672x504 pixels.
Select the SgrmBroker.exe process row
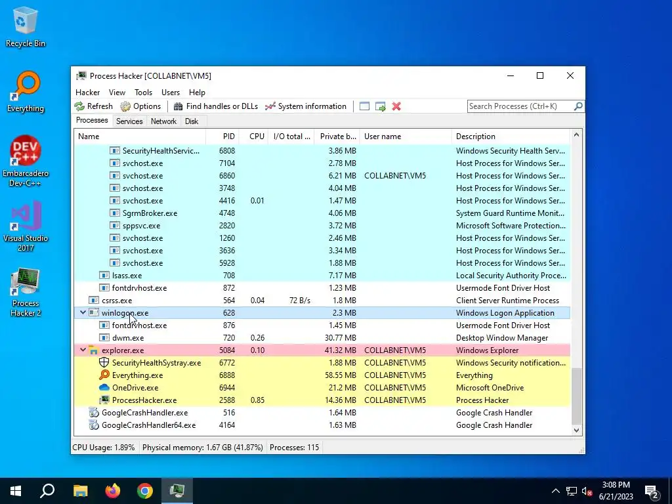click(x=322, y=213)
